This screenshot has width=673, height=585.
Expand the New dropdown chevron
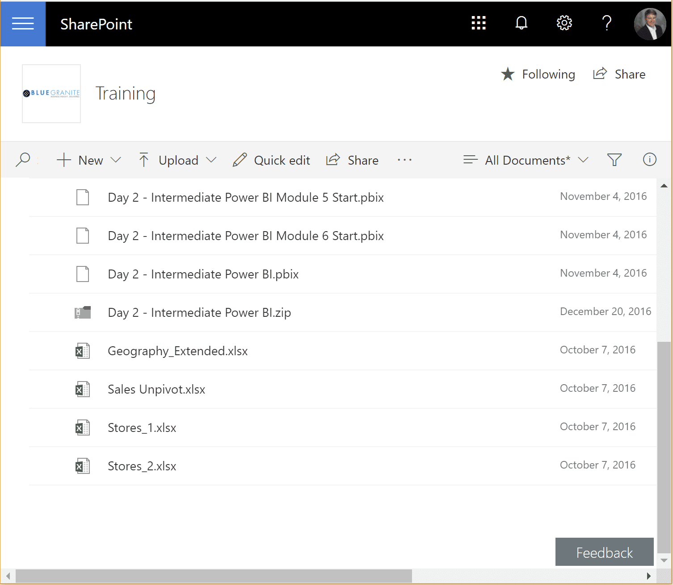click(116, 160)
